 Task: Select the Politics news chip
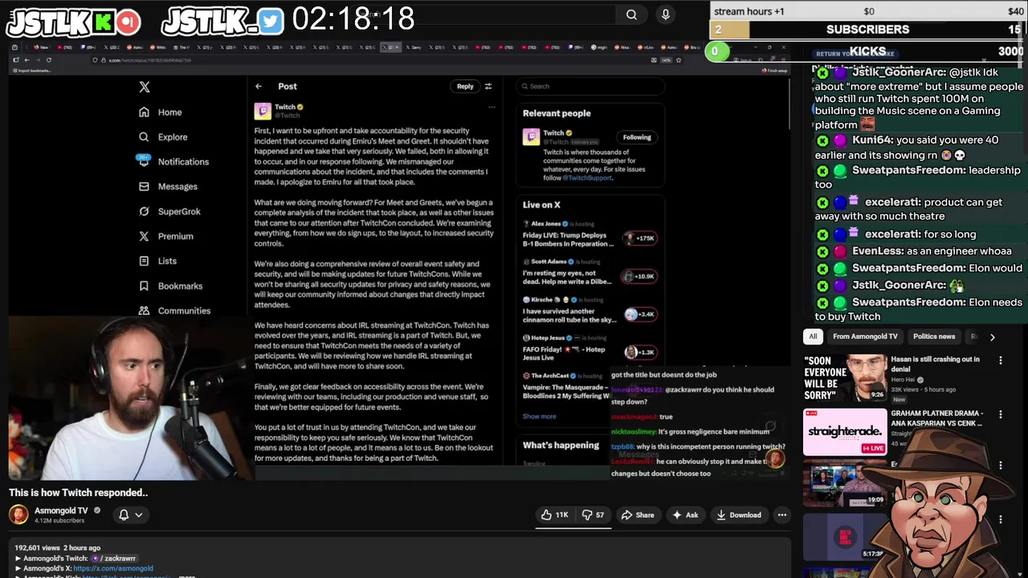pos(934,336)
